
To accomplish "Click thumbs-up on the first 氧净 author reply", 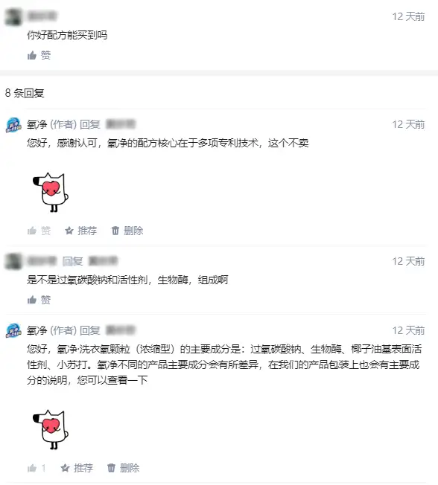I will (39, 231).
